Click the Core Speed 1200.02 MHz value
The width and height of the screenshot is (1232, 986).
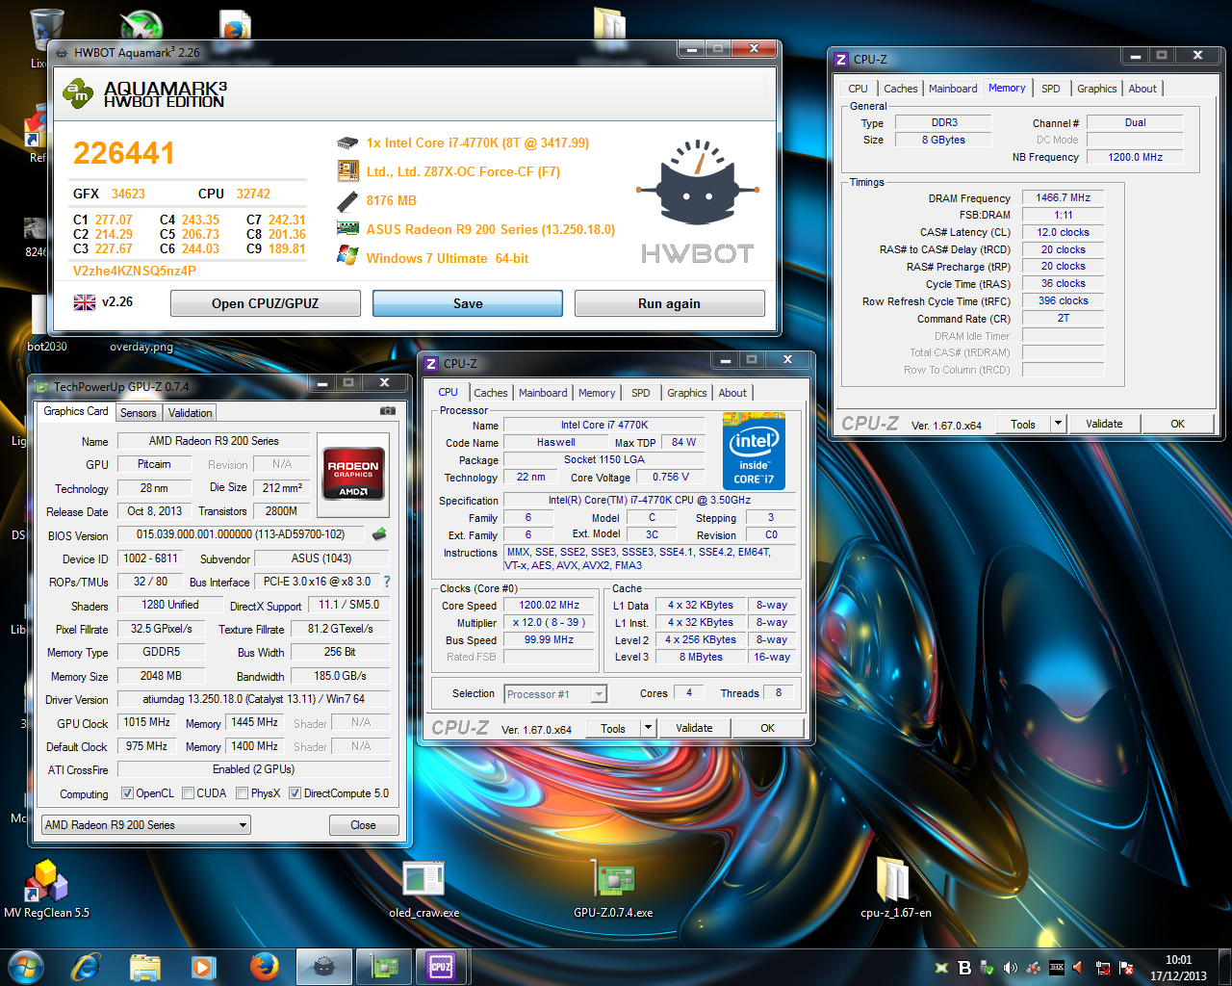pyautogui.click(x=550, y=606)
